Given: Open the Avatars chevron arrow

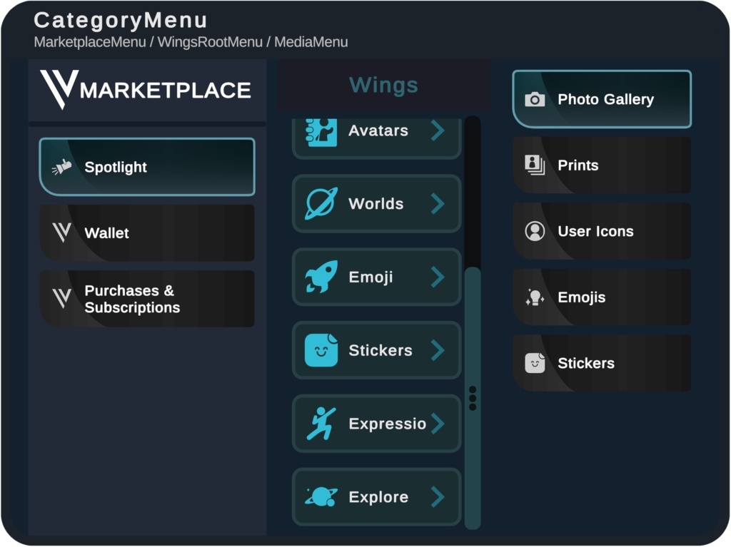Looking at the screenshot, I should pos(438,131).
